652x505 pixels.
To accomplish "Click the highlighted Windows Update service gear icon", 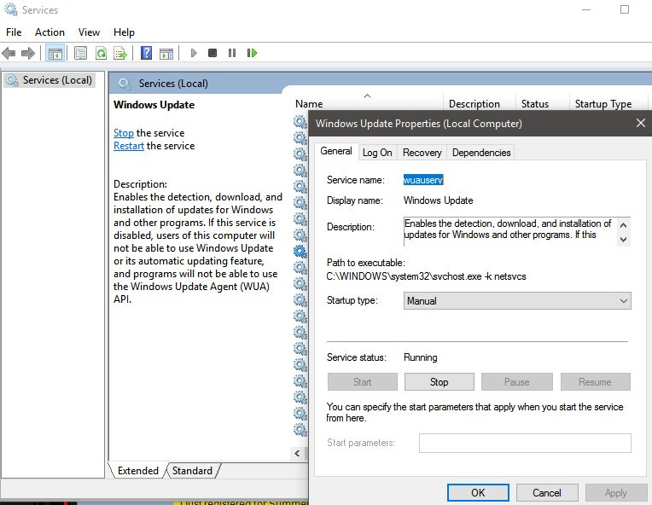I will pos(300,252).
